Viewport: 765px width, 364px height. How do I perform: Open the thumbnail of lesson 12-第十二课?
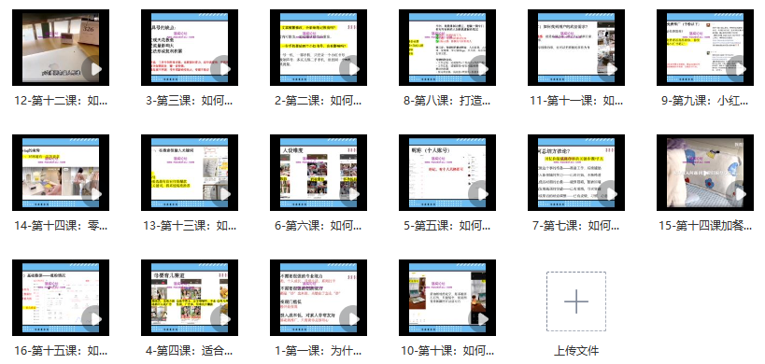[61, 48]
